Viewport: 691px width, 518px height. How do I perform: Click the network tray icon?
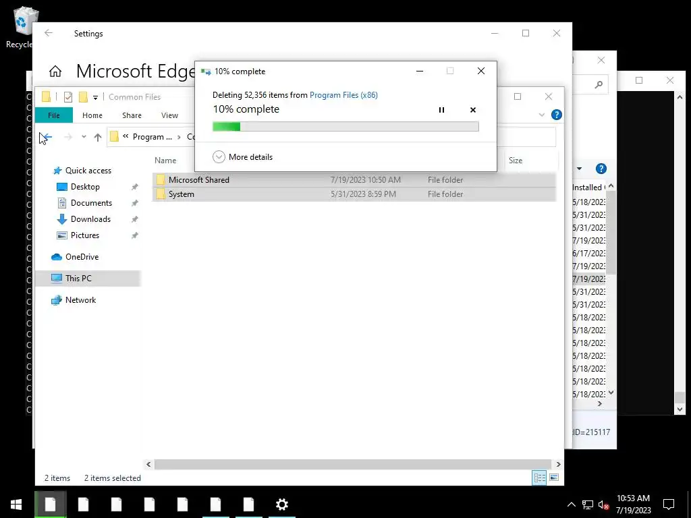tap(588, 505)
